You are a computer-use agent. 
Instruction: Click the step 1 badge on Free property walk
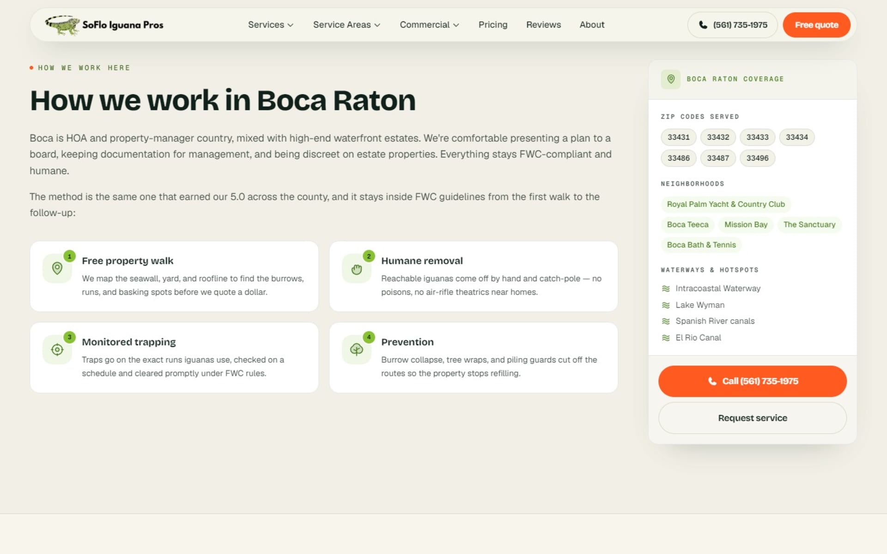point(70,256)
